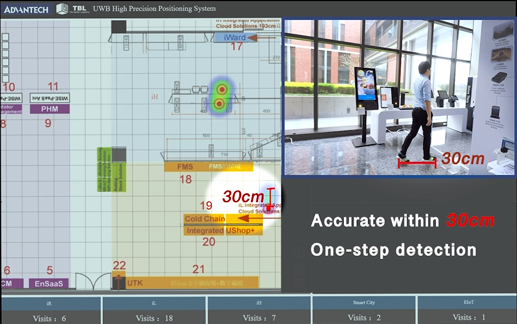This screenshot has height=324, width=517.
Task: Click booth number 10 on the map
Action: [9, 87]
